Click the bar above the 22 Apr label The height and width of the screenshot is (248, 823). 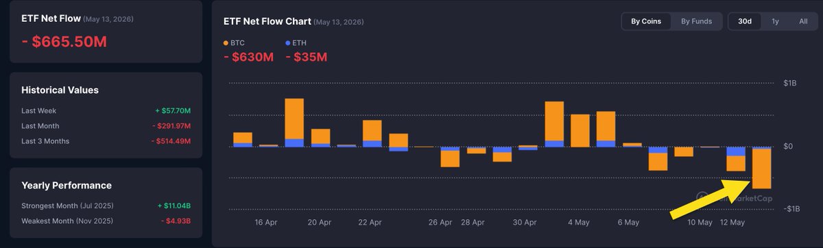coord(372,134)
